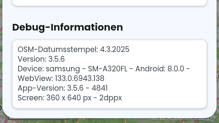Click the Debug-Informationen heading
The height and width of the screenshot is (123, 219).
coord(68,28)
